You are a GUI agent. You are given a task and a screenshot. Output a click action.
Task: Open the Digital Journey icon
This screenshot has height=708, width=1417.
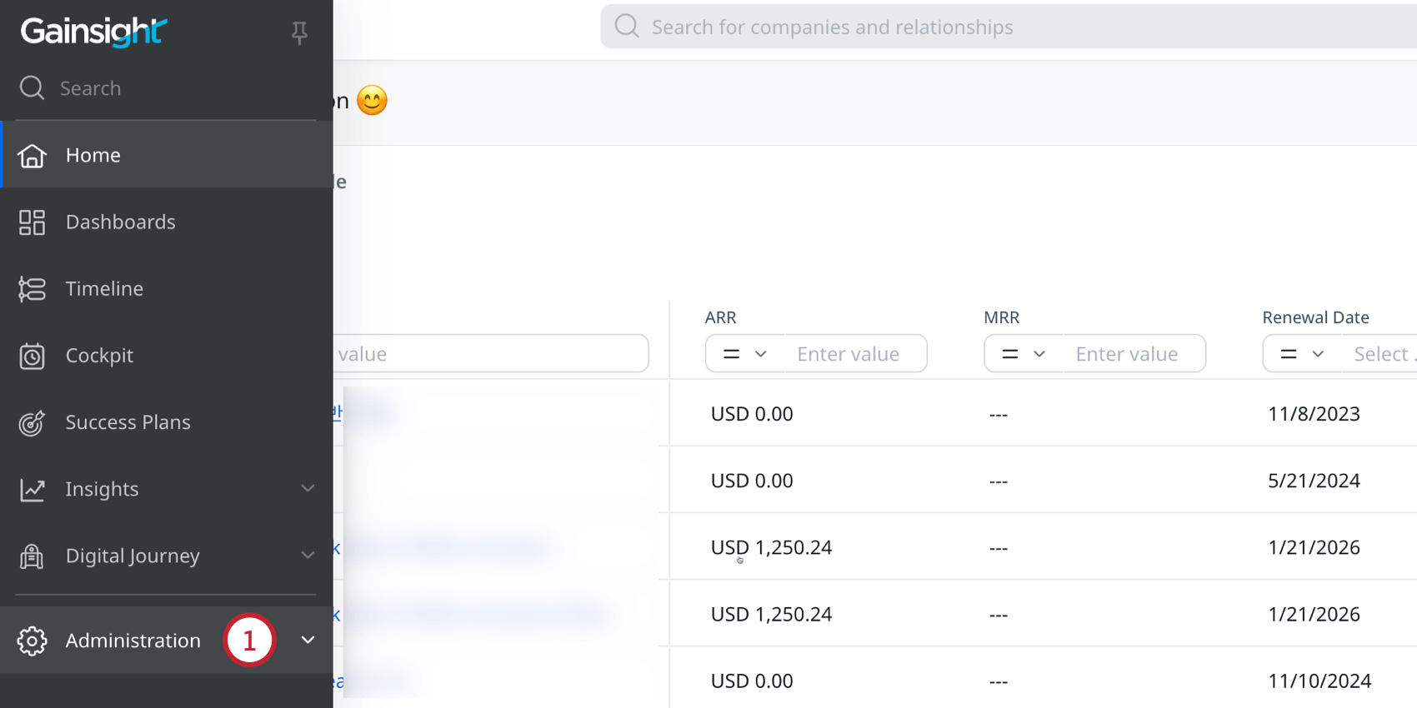(32, 556)
